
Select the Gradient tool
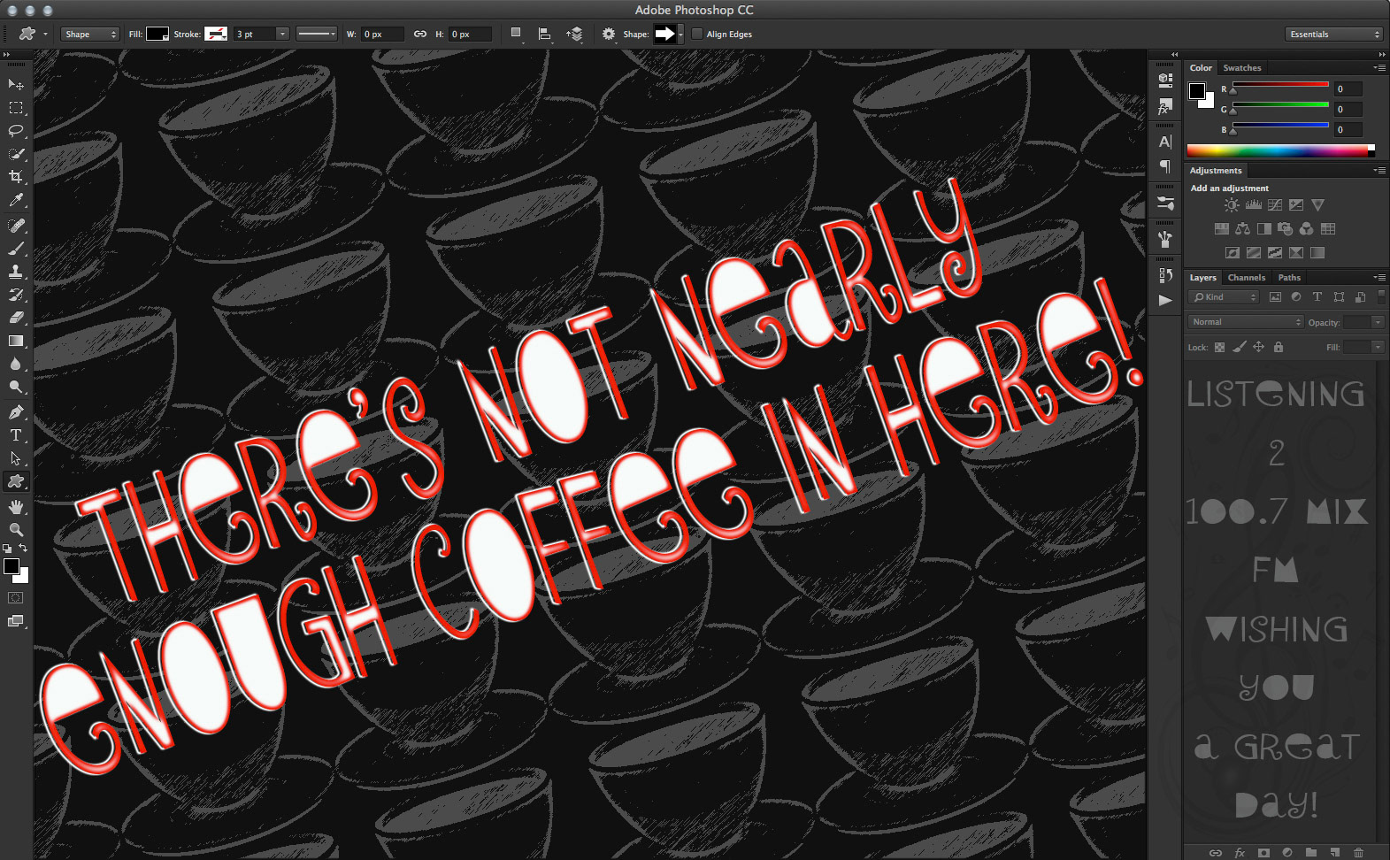tap(15, 341)
